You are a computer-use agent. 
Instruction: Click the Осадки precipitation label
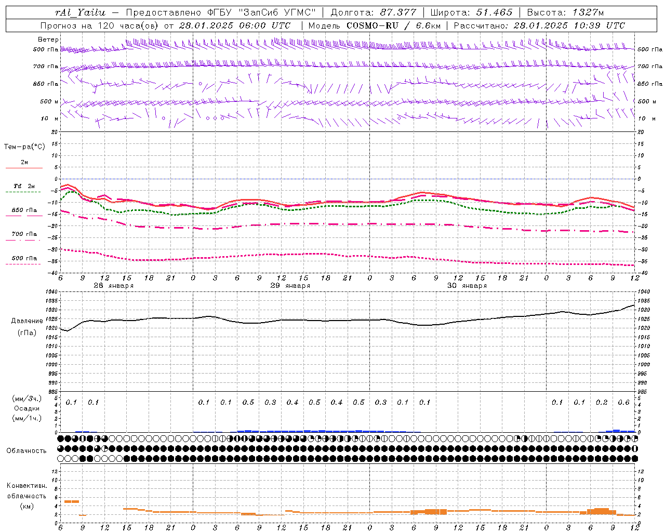tap(27, 408)
